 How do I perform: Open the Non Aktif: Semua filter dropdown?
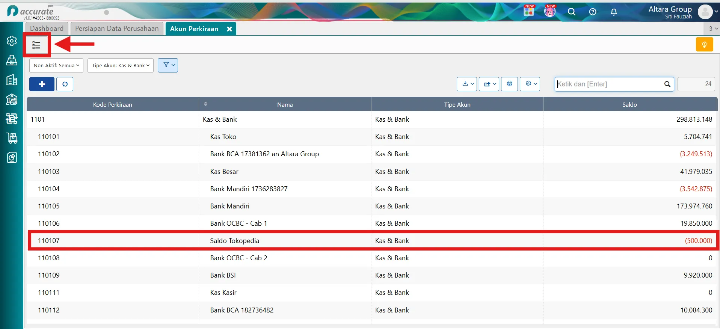[56, 65]
